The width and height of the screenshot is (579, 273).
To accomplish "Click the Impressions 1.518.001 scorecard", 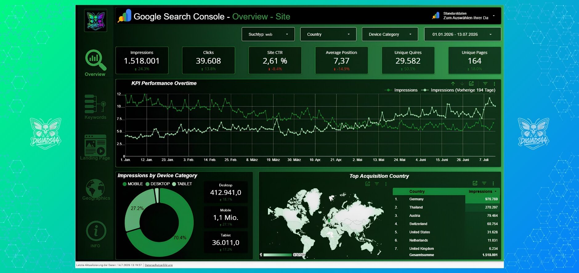I will (x=142, y=60).
